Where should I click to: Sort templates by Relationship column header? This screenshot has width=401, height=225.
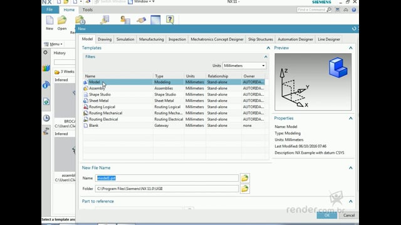click(x=224, y=76)
